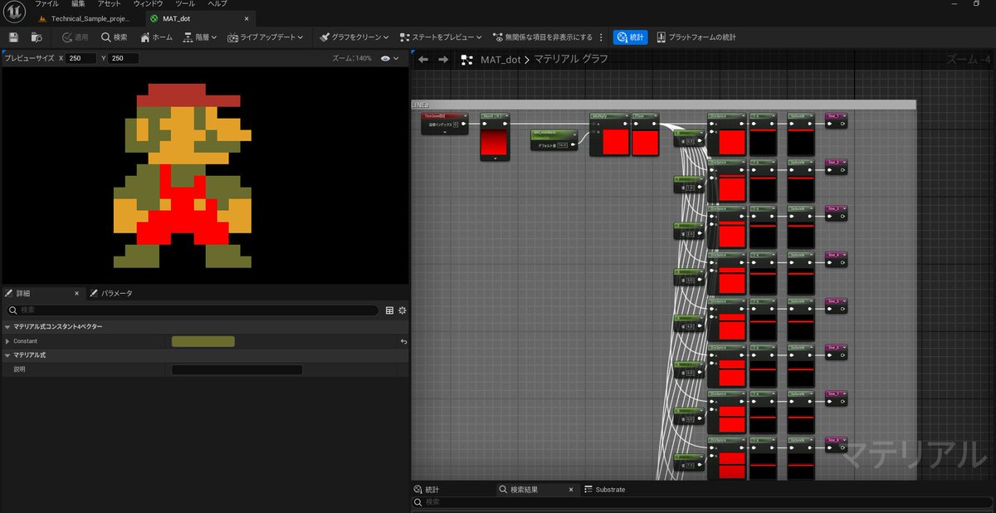
Task: Open the ライブアップデート dropdown
Action: pyautogui.click(x=266, y=37)
